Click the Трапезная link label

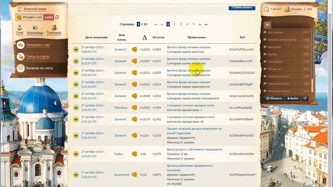[54, 33]
